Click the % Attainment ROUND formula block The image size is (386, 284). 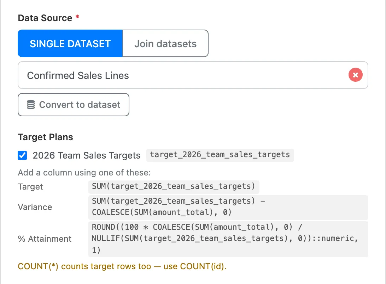tap(228, 239)
